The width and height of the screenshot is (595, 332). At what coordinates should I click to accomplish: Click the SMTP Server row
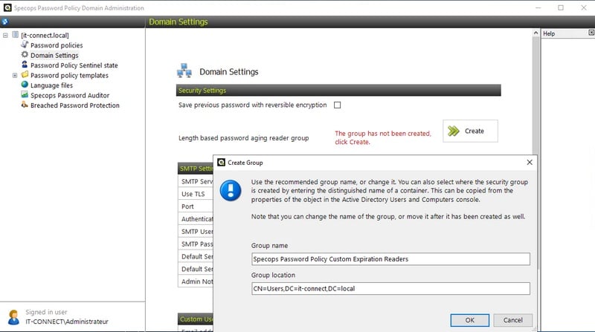(196, 181)
